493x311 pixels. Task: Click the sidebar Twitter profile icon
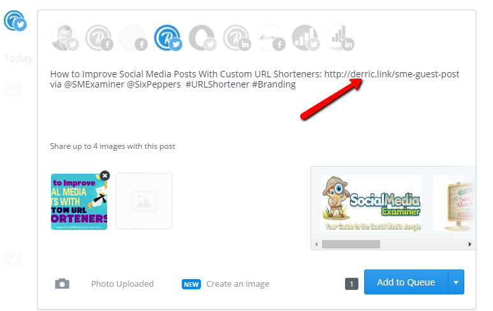(15, 21)
